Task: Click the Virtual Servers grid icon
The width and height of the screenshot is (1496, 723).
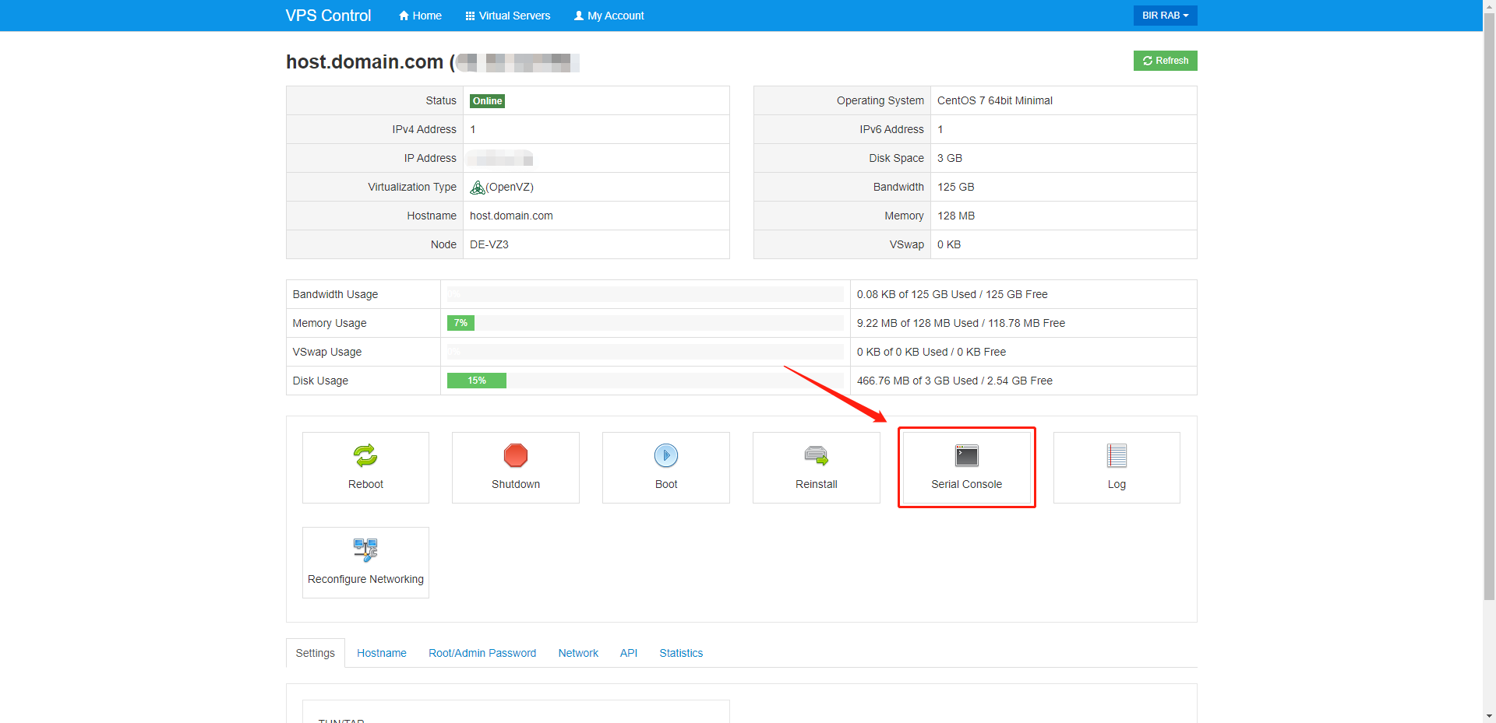Action: tap(470, 16)
